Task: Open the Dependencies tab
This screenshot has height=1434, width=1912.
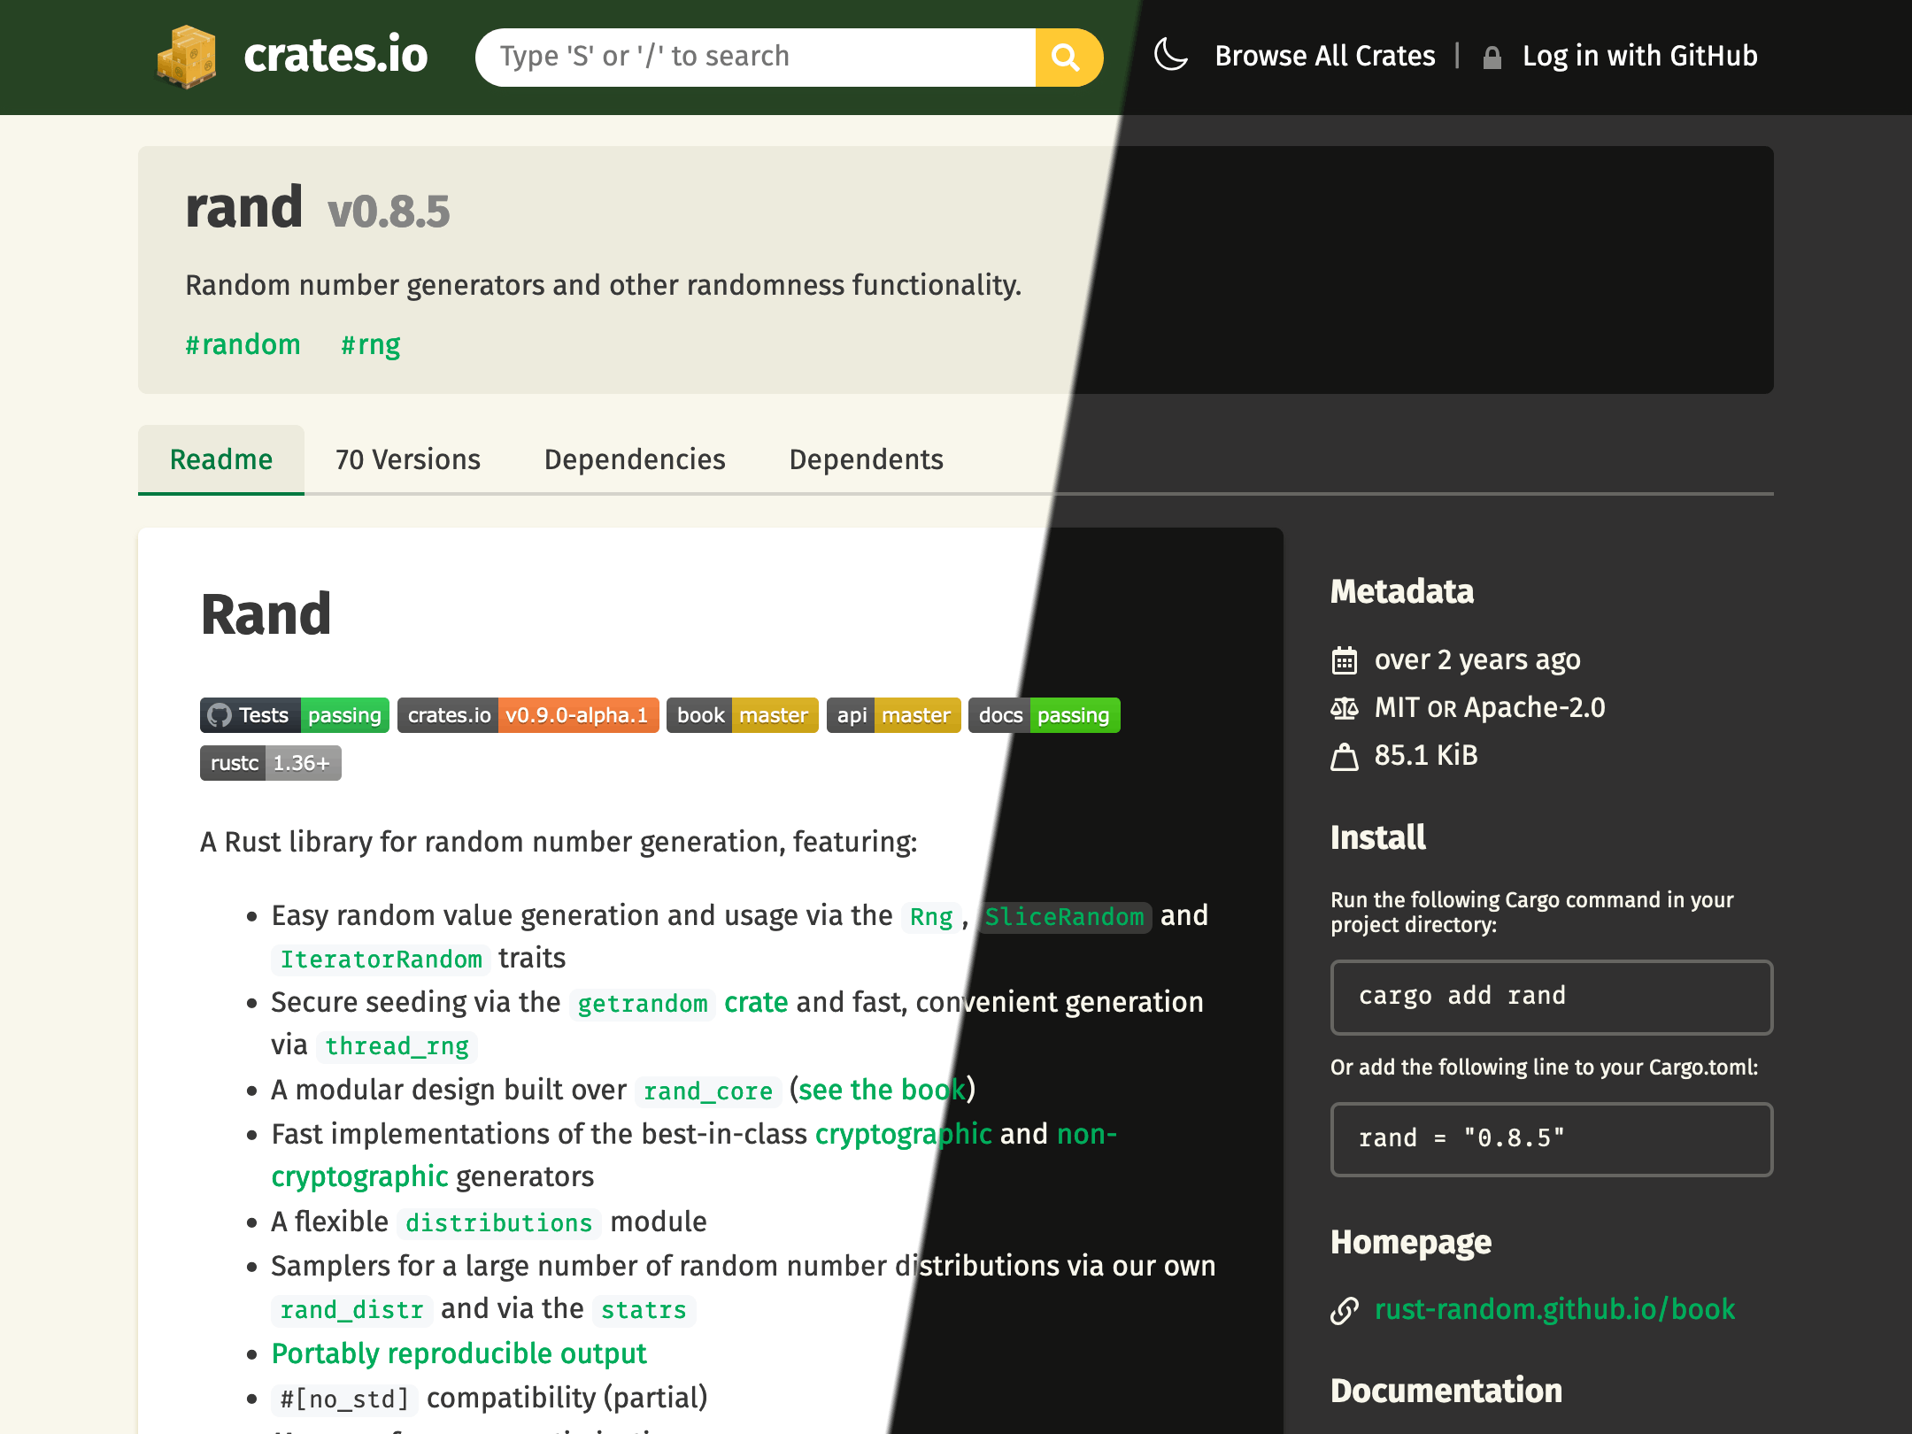Action: coord(635,459)
